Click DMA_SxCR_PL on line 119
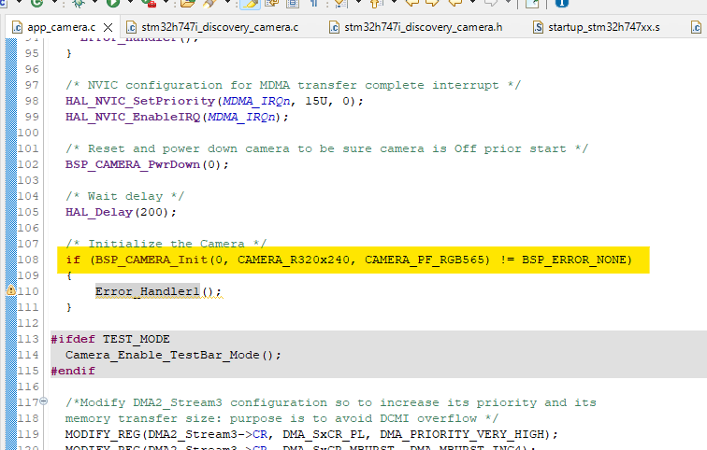The image size is (707, 450). 324,434
